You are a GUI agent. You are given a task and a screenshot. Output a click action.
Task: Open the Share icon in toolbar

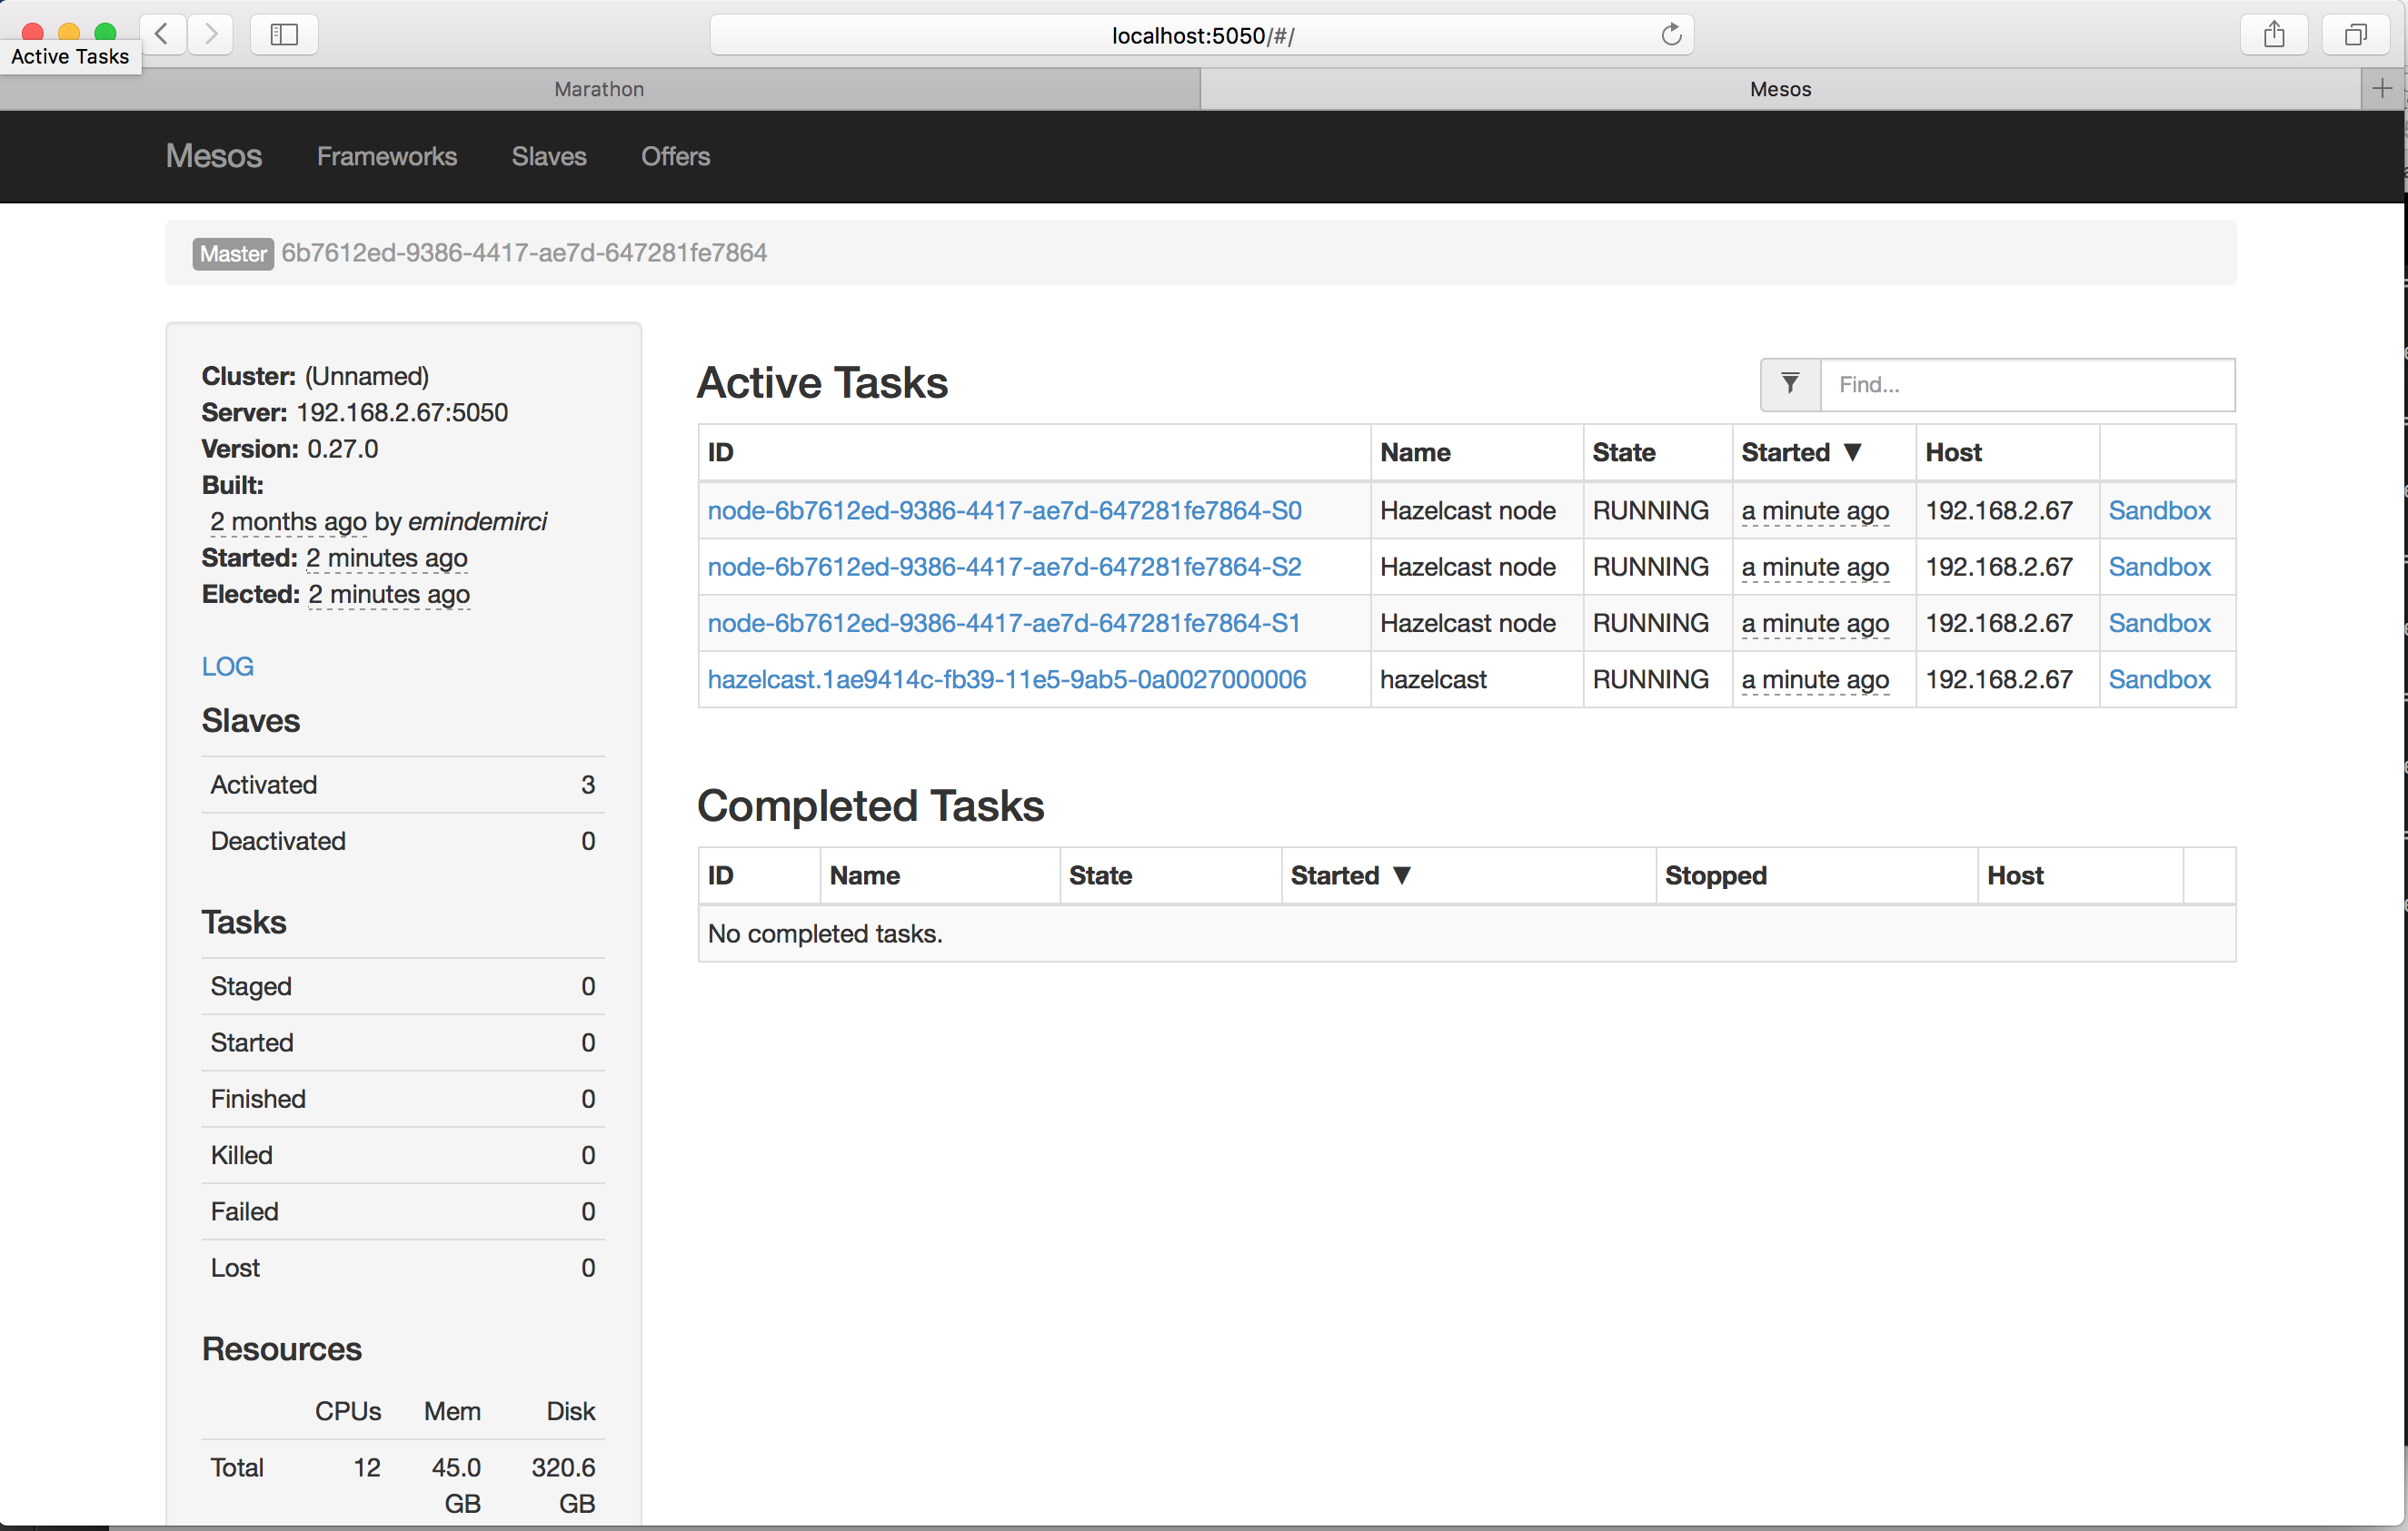click(x=2273, y=35)
